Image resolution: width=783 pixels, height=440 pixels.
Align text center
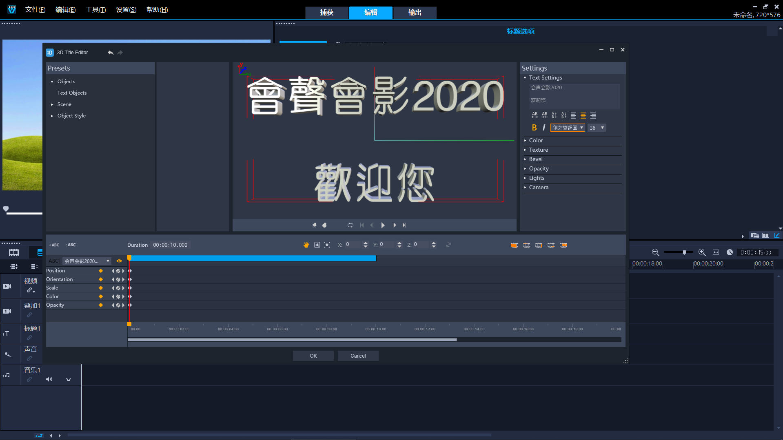pos(583,115)
